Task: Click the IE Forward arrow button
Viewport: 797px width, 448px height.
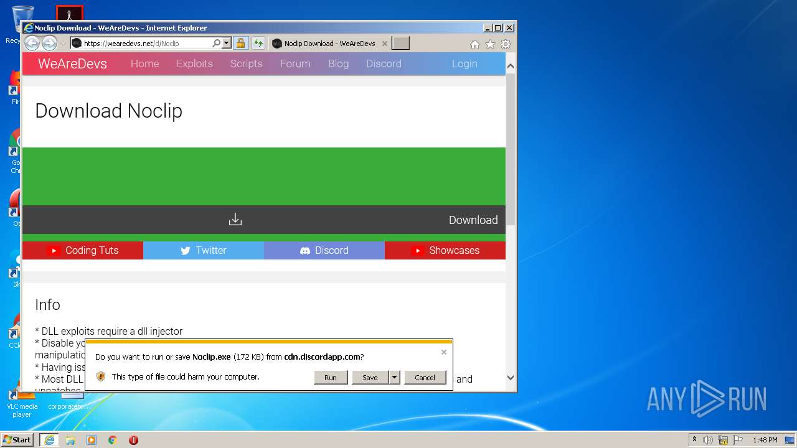Action: click(x=49, y=43)
